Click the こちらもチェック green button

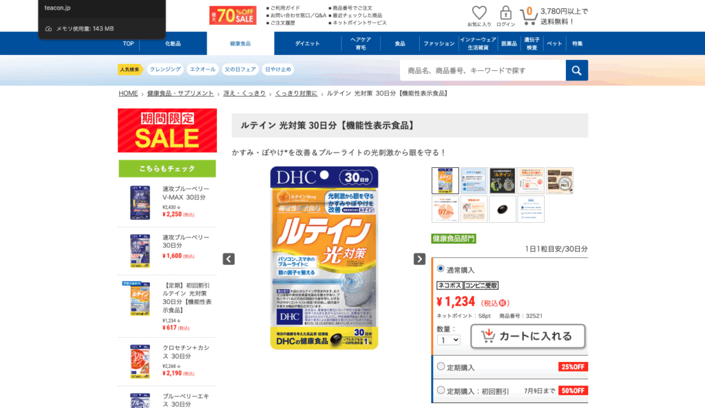click(x=167, y=169)
